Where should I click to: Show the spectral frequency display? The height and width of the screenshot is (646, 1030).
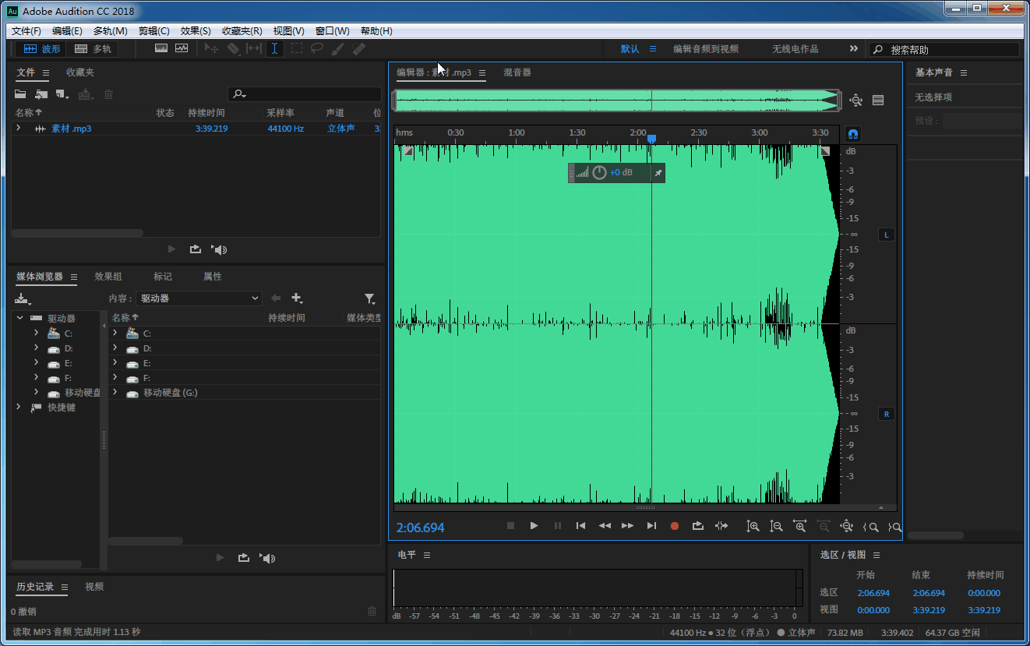161,48
